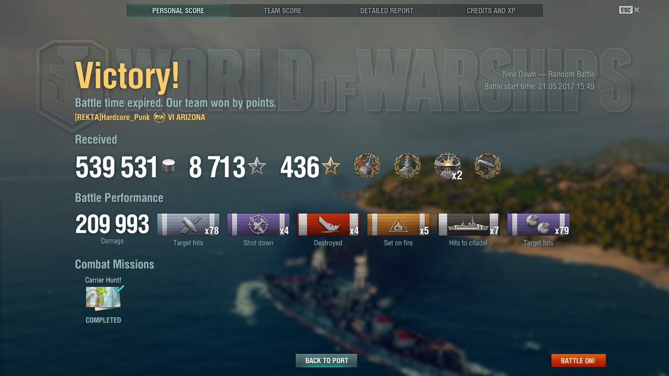Viewport: 669px width, 376px height.
Task: Click the Battle On! button
Action: coord(578,361)
